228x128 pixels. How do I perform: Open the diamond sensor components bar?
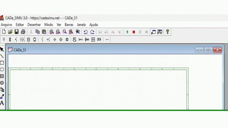point(55,39)
